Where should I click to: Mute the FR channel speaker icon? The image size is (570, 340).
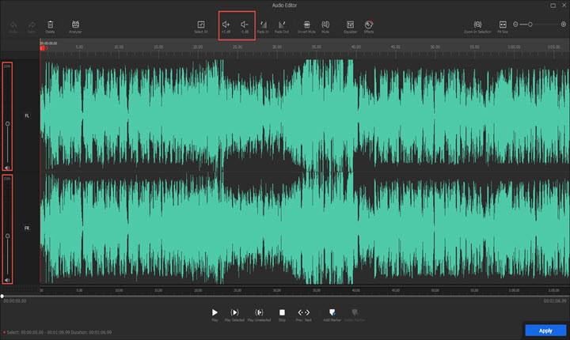pos(8,279)
